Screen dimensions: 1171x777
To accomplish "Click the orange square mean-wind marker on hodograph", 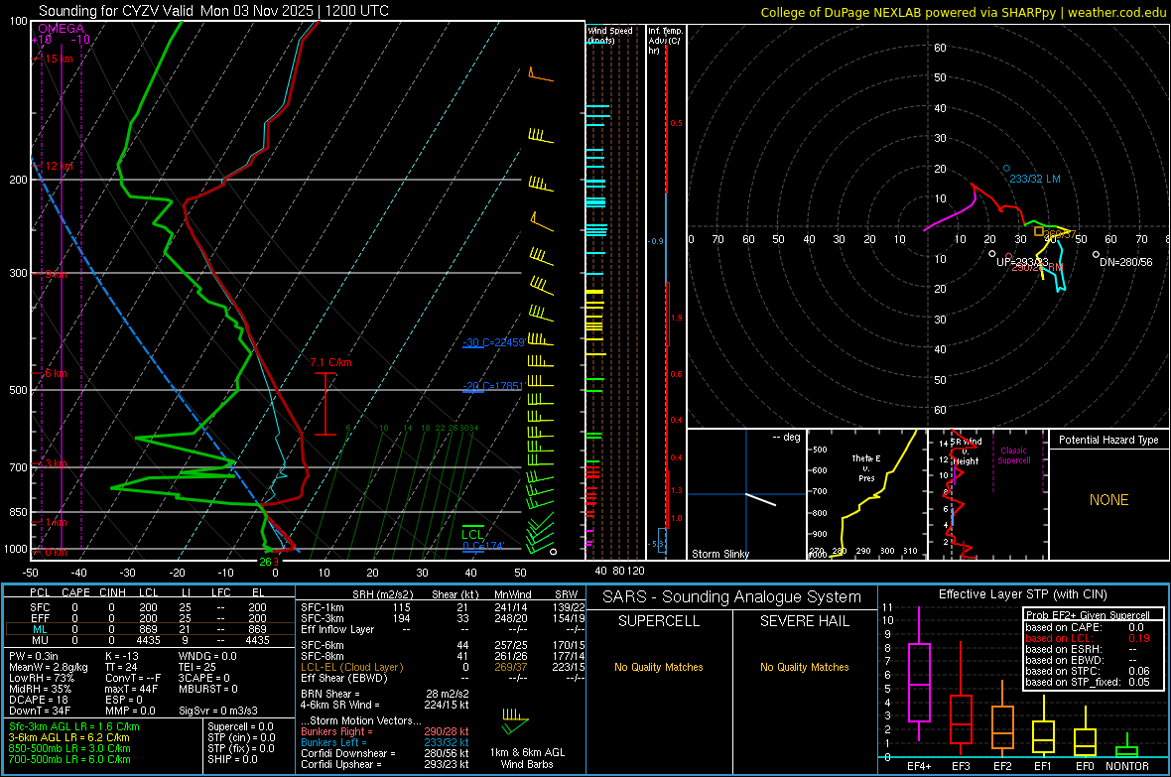I will click(1039, 231).
